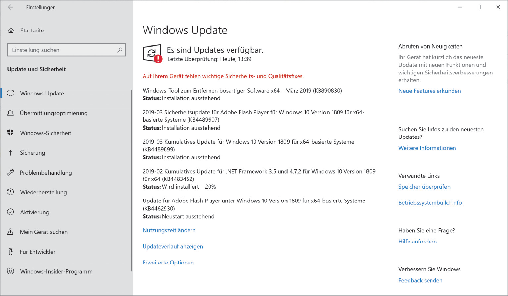Screen dimensions: 508x296
Task: Click the Windows-Sicherheit shield icon
Action: [11, 133]
